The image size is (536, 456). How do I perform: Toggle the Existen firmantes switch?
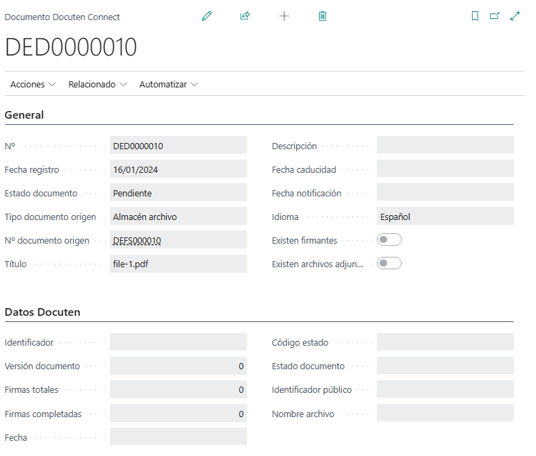click(389, 240)
